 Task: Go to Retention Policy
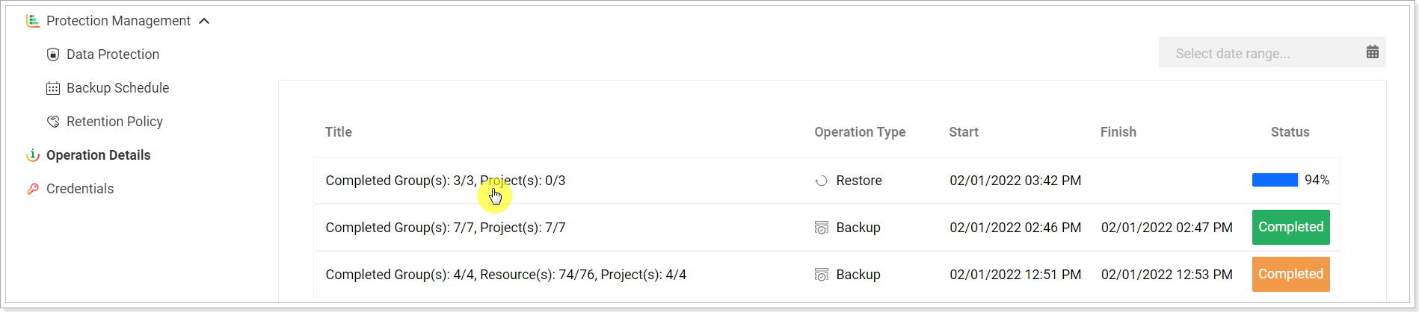point(114,122)
